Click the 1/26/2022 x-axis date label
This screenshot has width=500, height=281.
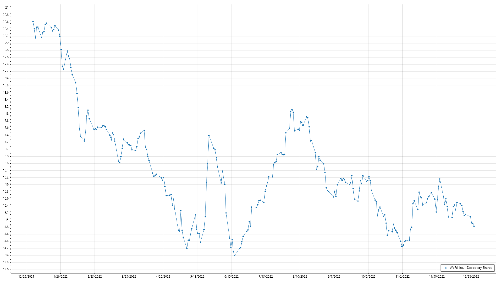60,276
